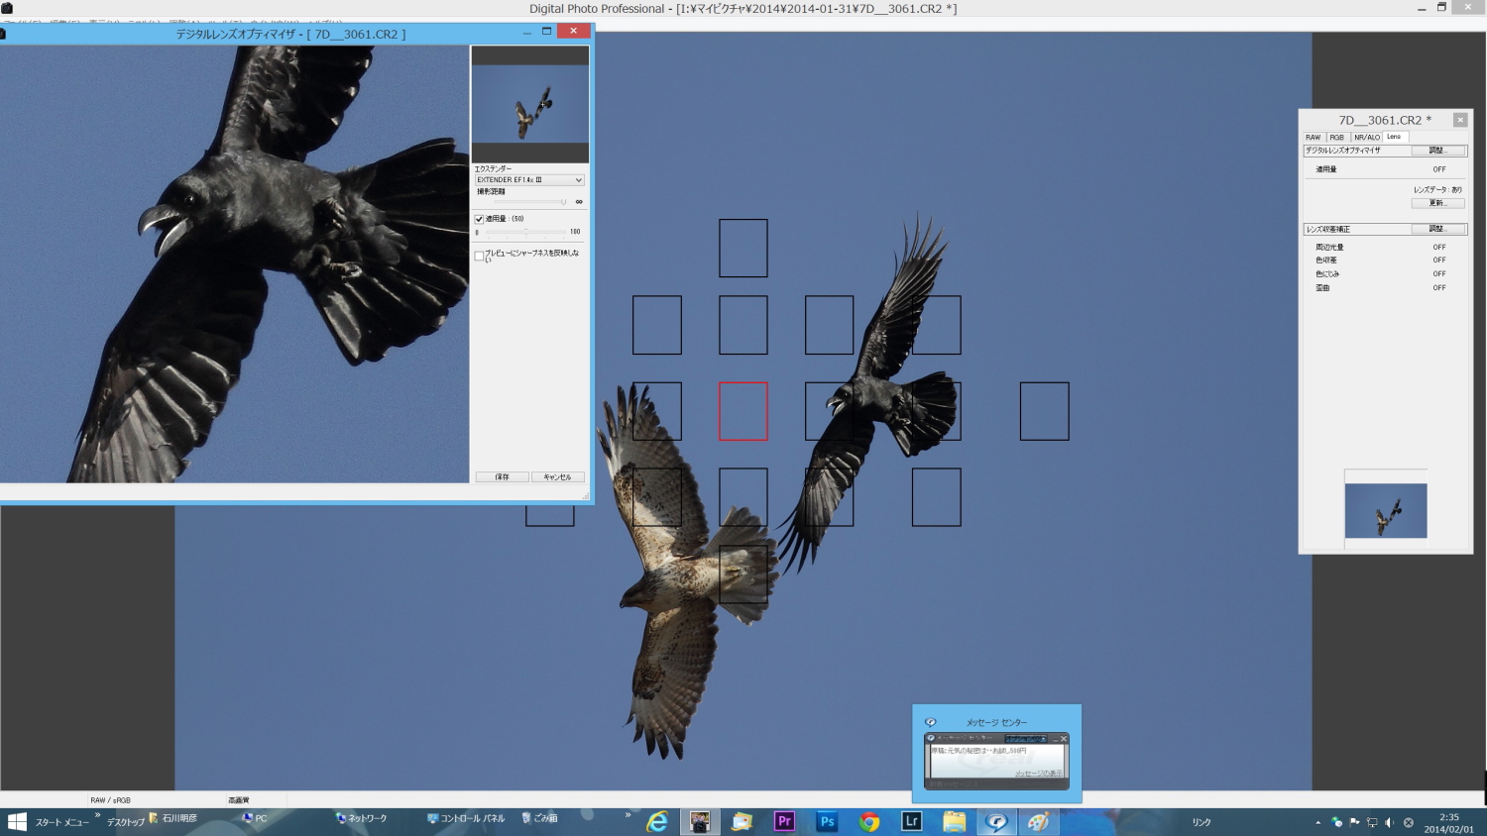Select the red highlighted AF point
Image resolution: width=1487 pixels, height=836 pixels.
(743, 411)
